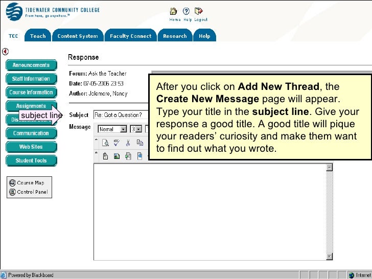The image size is (372, 279).
Task: Collapse the second editor toolbar row arrow
Action: [x=96, y=139]
